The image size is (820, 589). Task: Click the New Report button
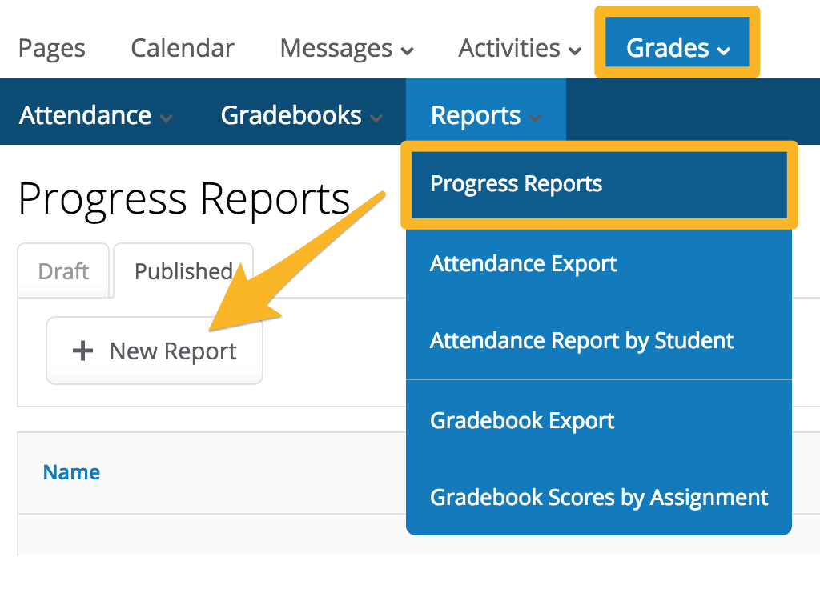pyautogui.click(x=154, y=350)
